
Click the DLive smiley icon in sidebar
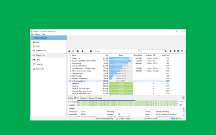[34, 43]
